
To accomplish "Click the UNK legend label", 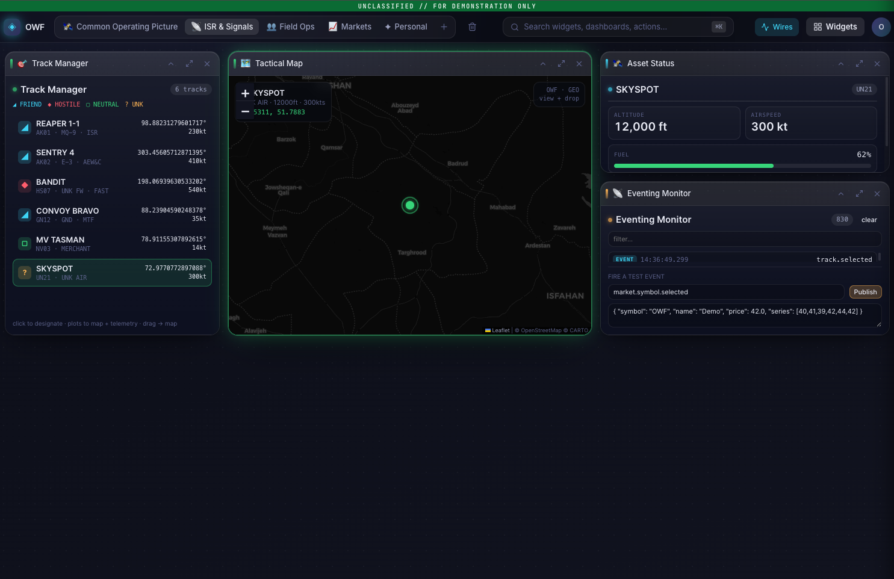I will tap(134, 105).
